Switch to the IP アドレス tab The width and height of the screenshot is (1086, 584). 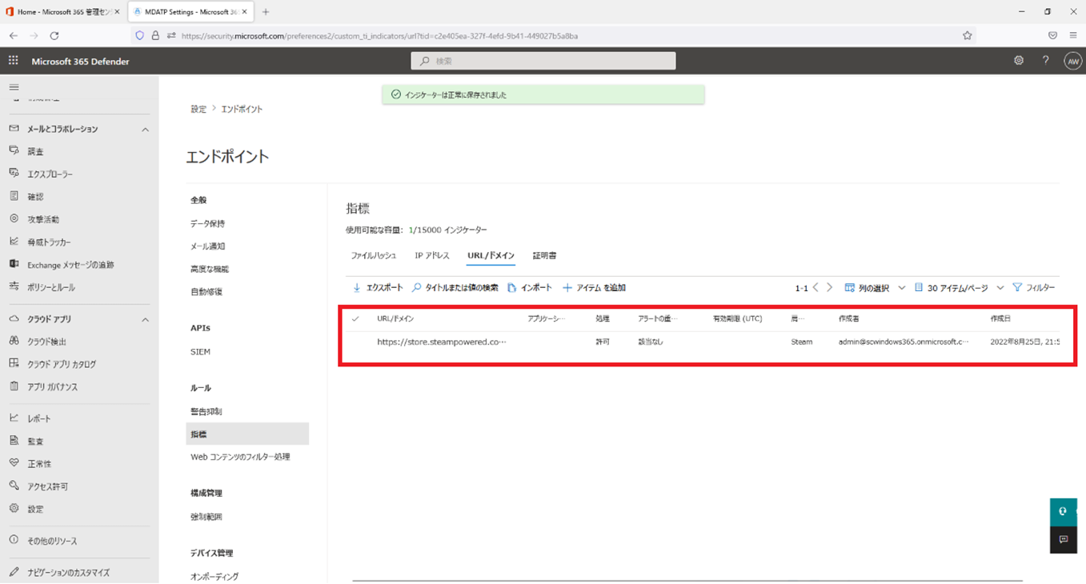(432, 256)
